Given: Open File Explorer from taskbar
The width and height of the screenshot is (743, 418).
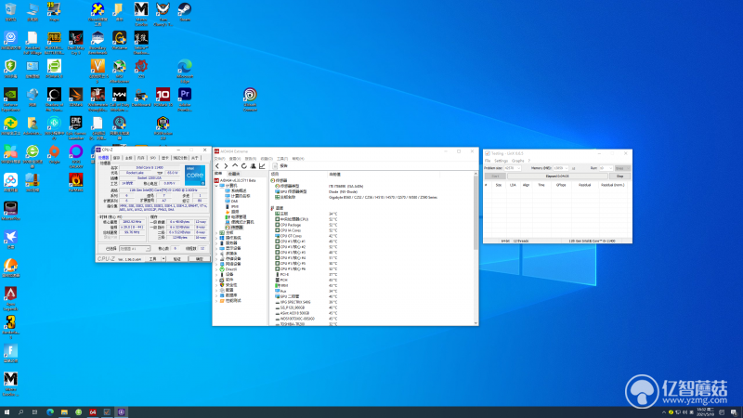Looking at the screenshot, I should (64, 412).
